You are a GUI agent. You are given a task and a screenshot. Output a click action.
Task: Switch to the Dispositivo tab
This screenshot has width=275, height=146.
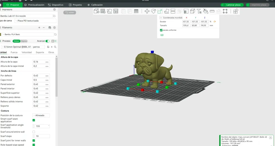click(x=56, y=5)
